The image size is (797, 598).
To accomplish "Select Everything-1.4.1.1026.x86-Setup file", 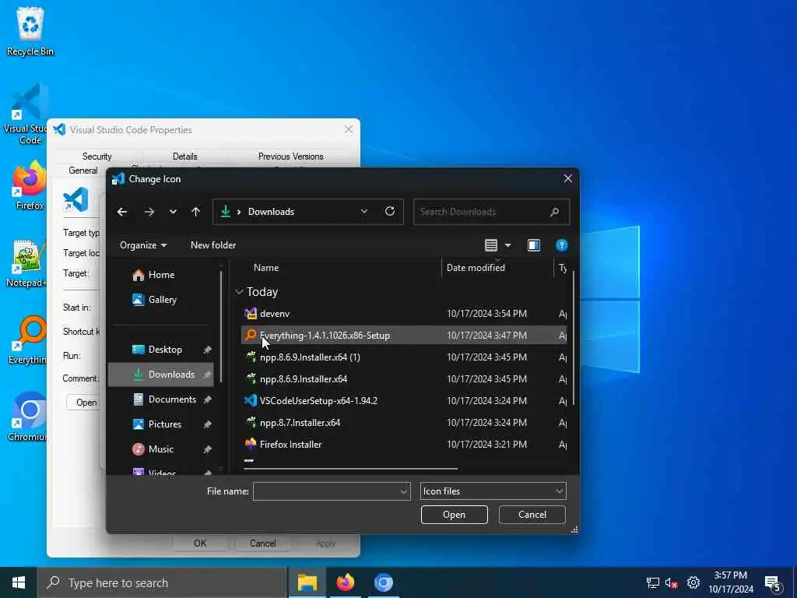I will (404, 336).
